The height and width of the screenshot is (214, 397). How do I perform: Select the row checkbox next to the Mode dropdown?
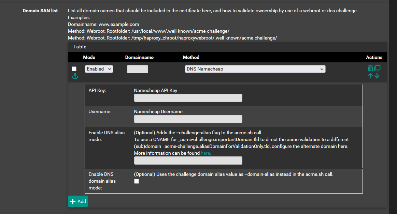tap(74, 68)
